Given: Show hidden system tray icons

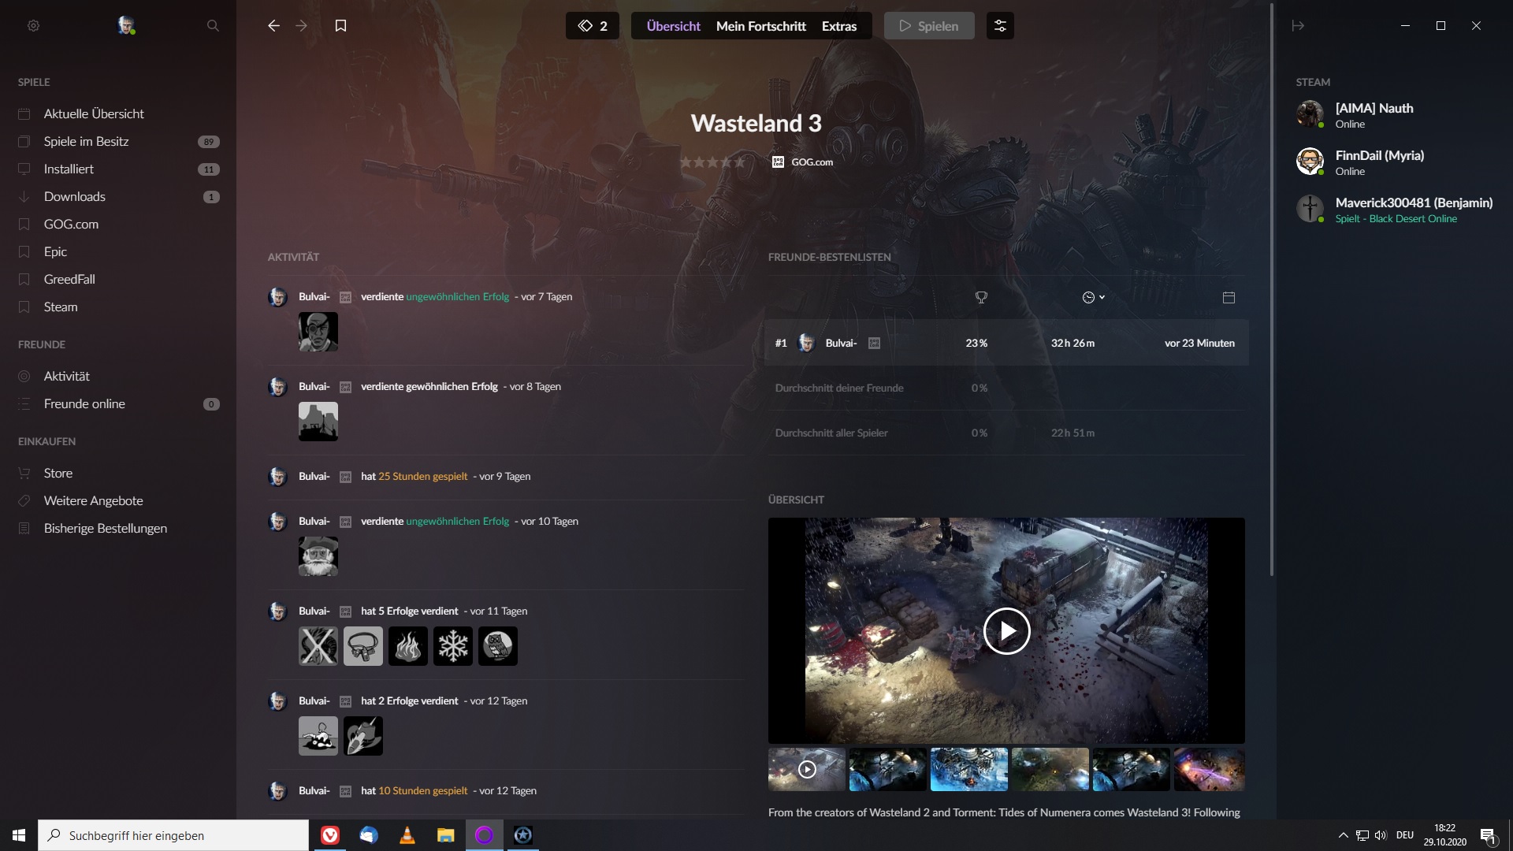Looking at the screenshot, I should pos(1343,835).
